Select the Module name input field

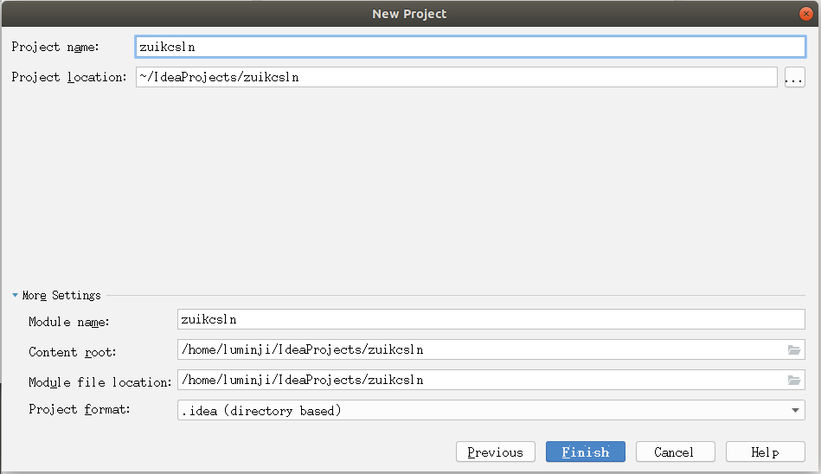point(491,319)
